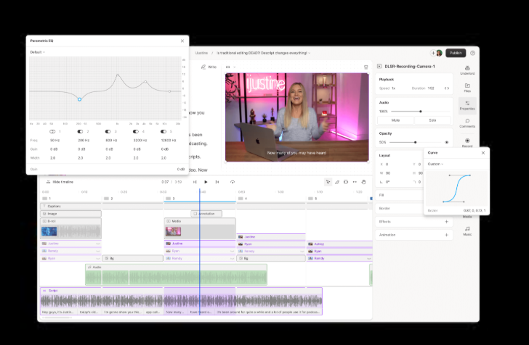Open the Underlord sidebar panel
The height and width of the screenshot is (345, 529).
click(x=467, y=70)
